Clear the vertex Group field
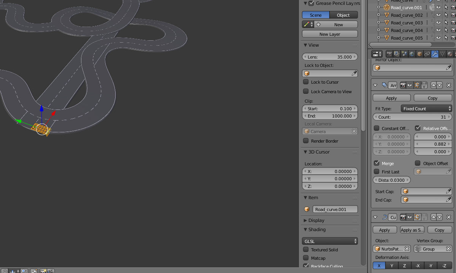This screenshot has height=273, width=456. click(448, 249)
